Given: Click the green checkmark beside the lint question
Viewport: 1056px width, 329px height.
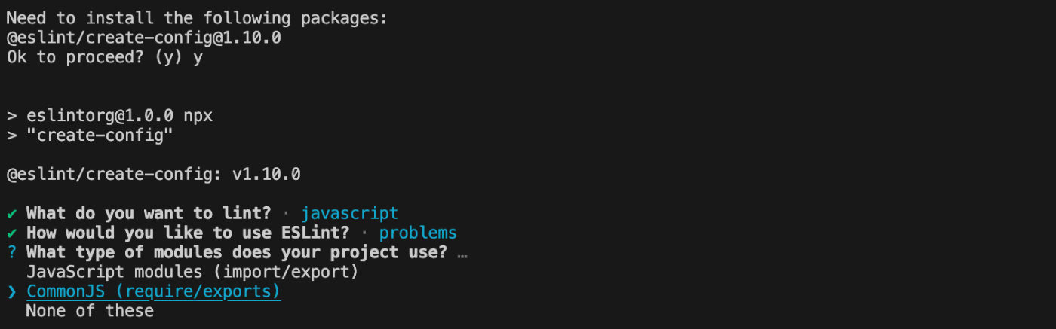Looking at the screenshot, I should tap(11, 214).
